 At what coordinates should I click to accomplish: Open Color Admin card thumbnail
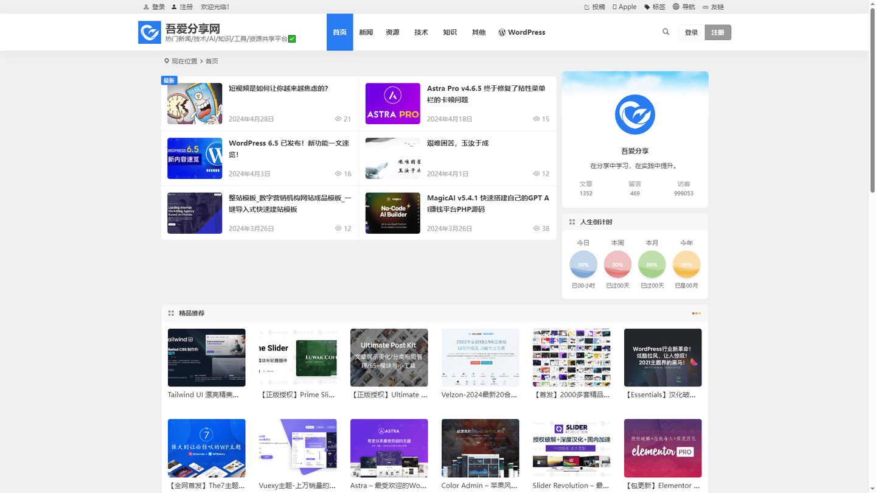480,448
